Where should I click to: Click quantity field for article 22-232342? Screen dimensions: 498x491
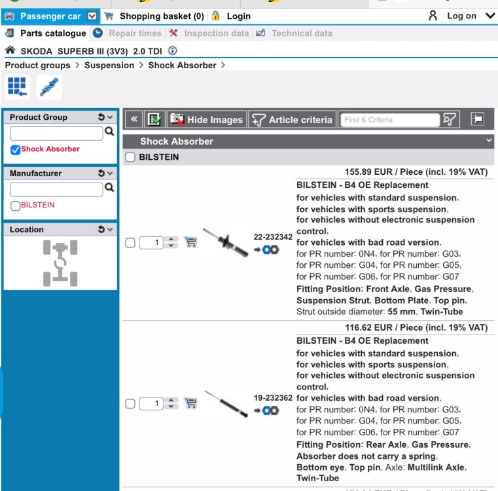[151, 242]
